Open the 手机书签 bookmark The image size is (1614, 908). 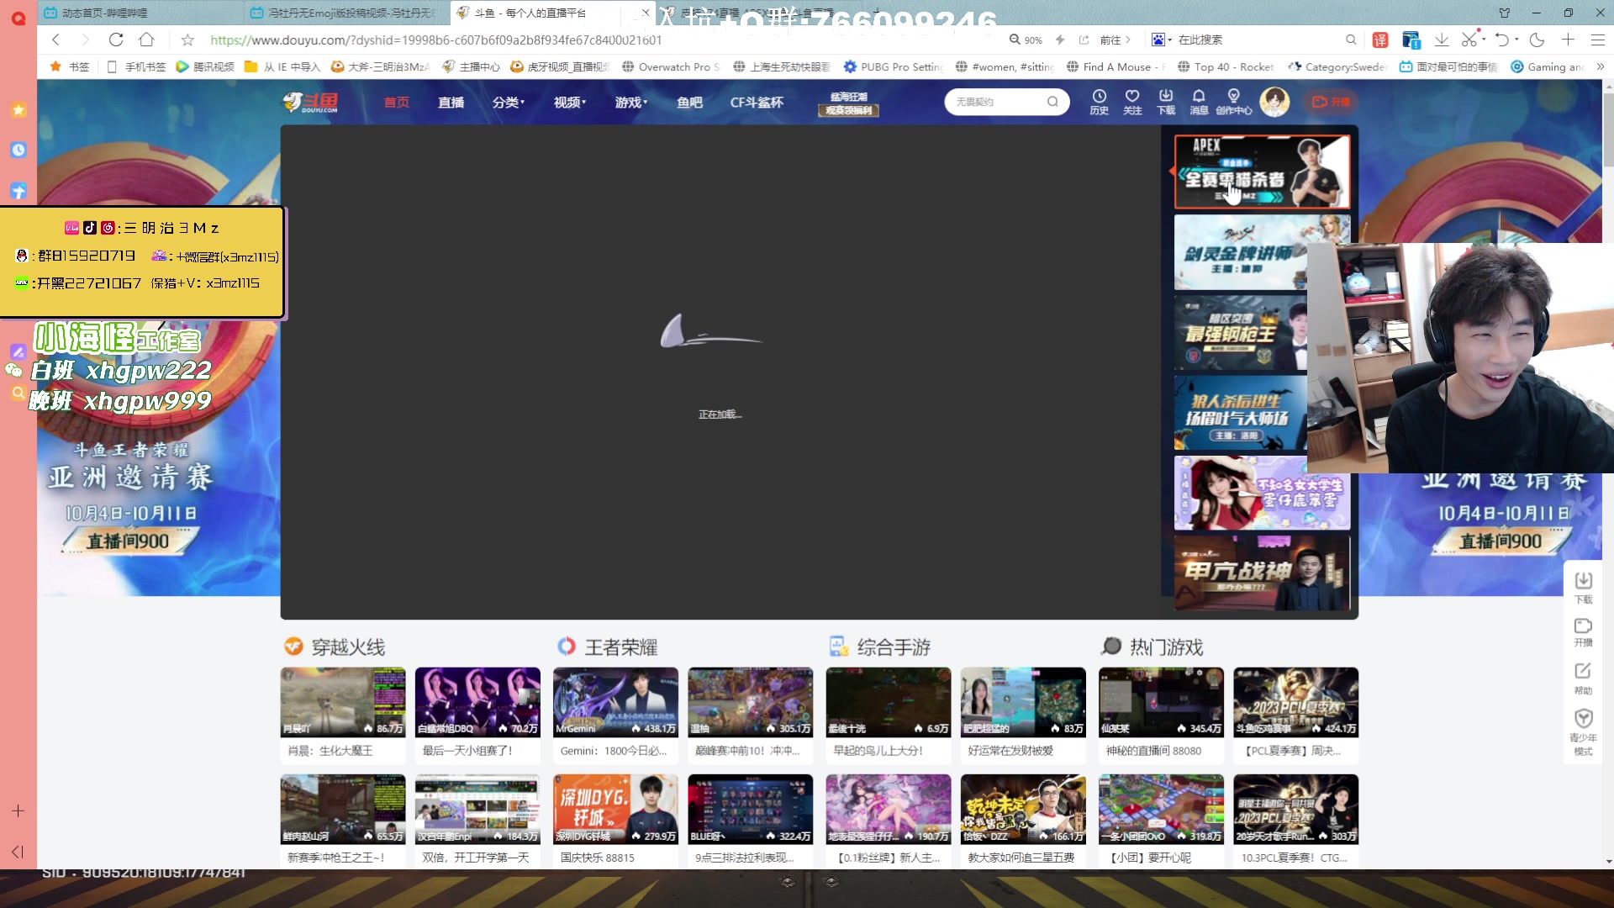click(x=137, y=66)
